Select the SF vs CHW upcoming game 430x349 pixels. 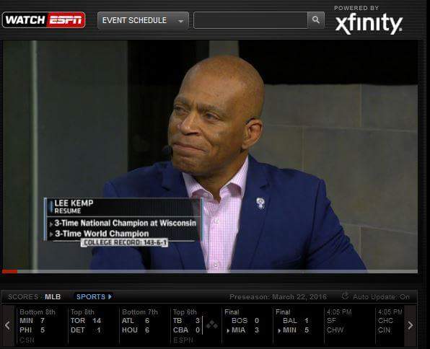[x=349, y=325]
